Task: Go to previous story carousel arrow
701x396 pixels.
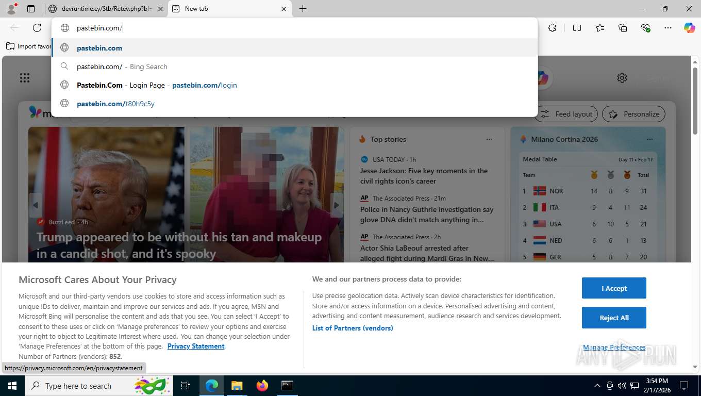Action: 35,205
